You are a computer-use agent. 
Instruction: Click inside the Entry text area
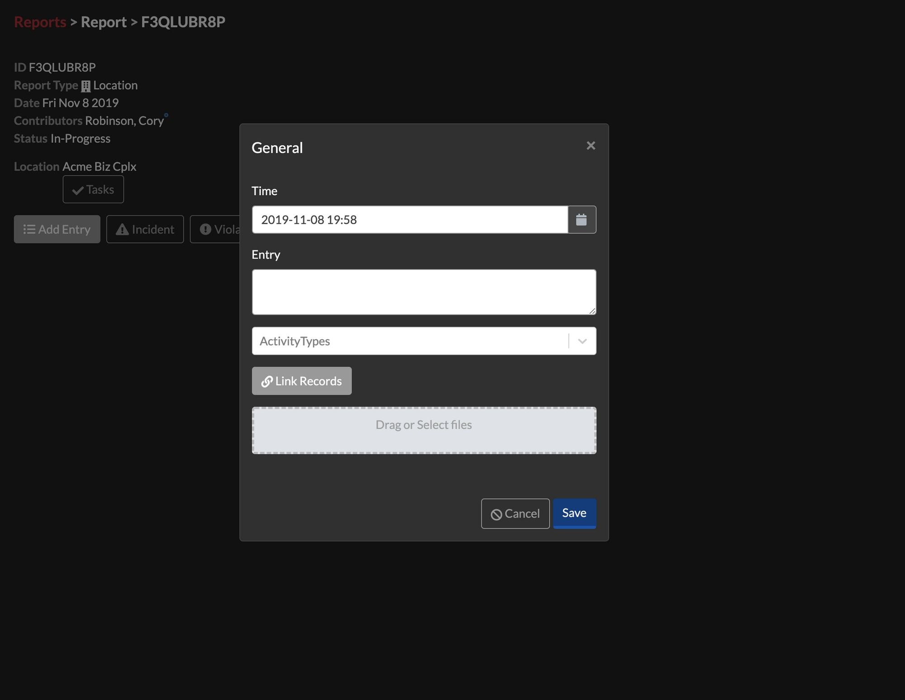click(x=424, y=292)
